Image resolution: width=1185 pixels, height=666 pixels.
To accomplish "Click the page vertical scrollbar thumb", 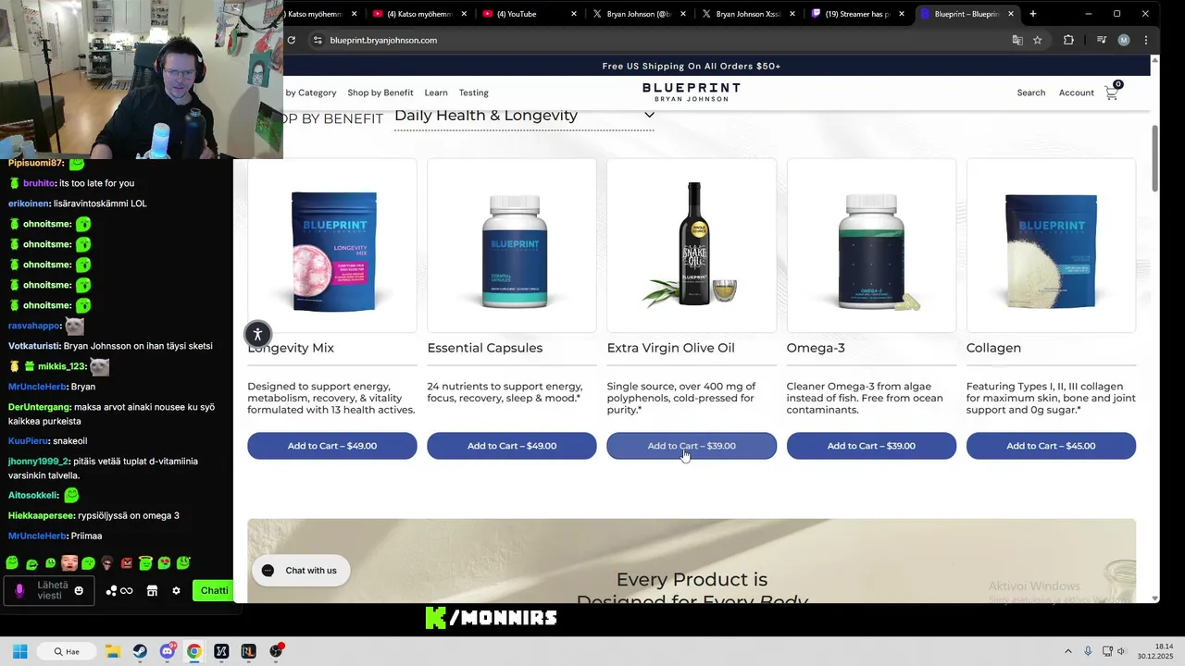I will [x=1154, y=157].
